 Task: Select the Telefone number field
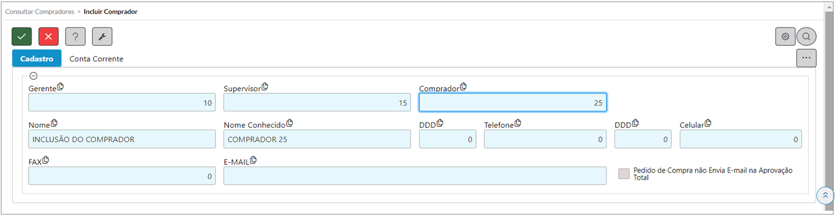(x=545, y=139)
